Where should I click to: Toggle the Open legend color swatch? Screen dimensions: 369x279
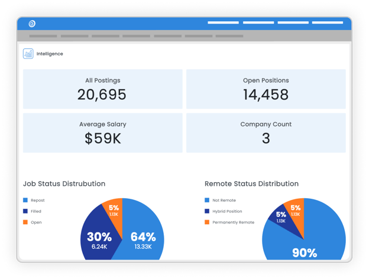tap(25, 222)
